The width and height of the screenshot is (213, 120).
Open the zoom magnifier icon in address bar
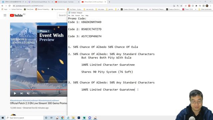click(178, 6)
